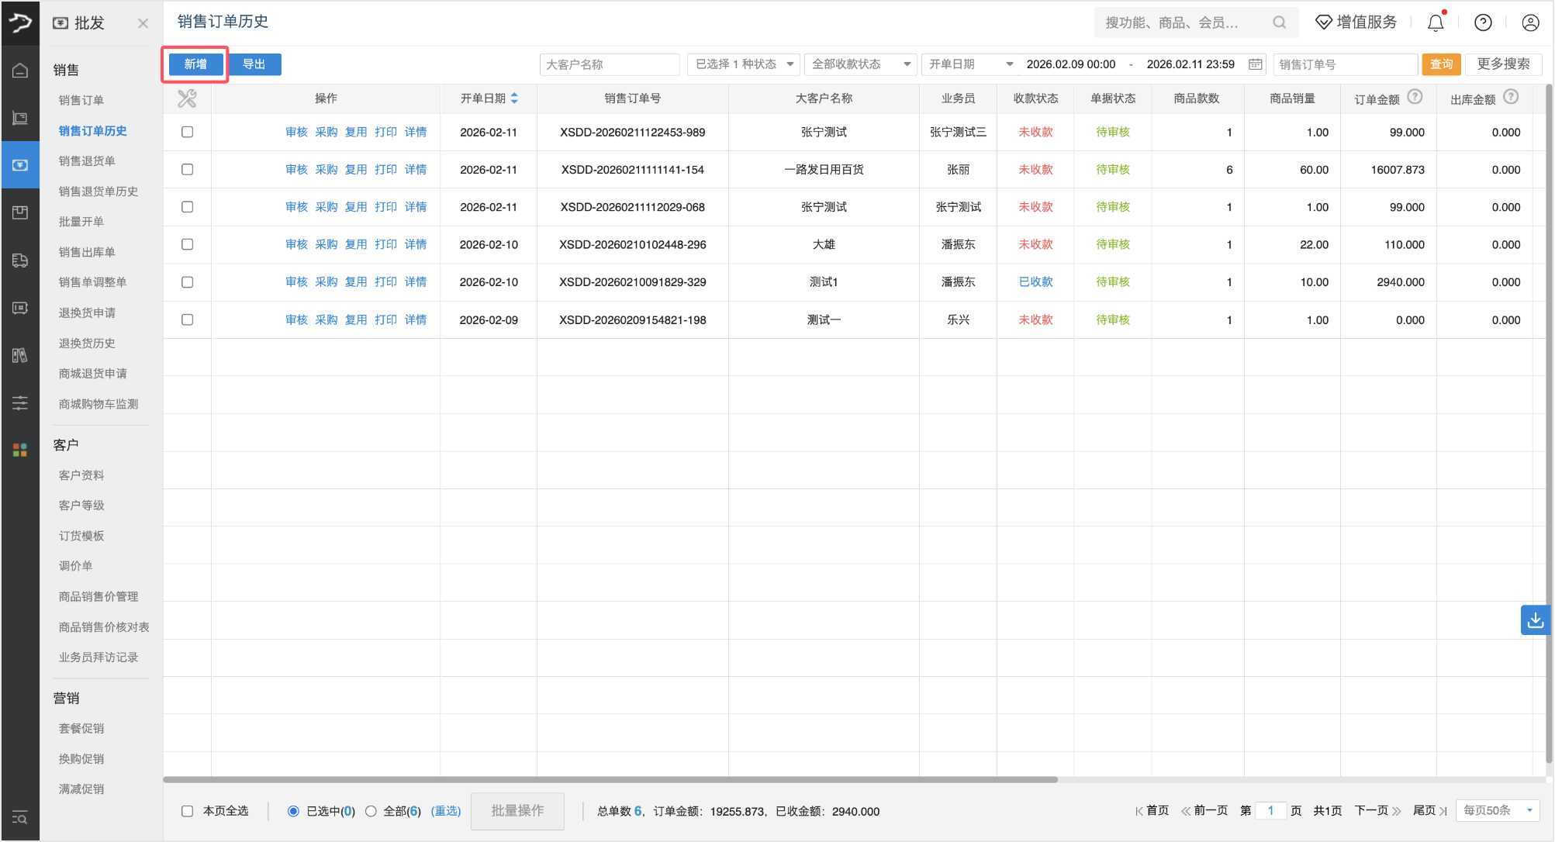This screenshot has height=842, width=1555.
Task: Click the blue download floating icon
Action: coord(1535,620)
